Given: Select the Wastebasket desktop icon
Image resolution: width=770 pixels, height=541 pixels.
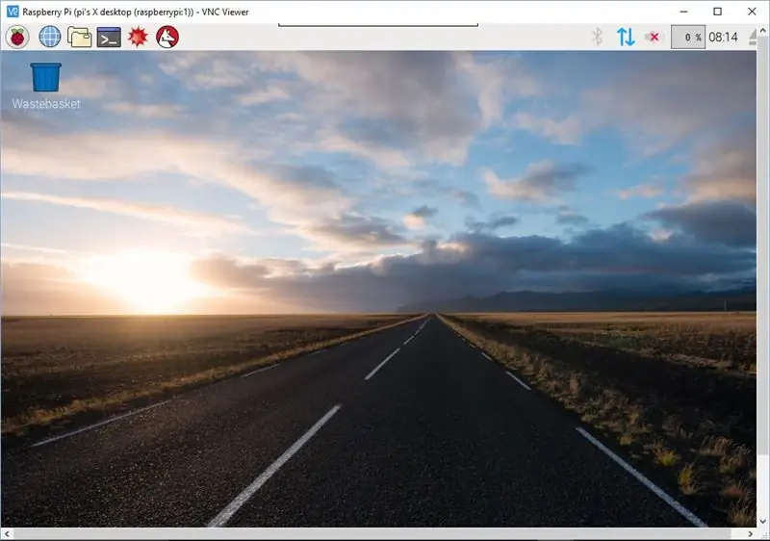Looking at the screenshot, I should [x=45, y=86].
